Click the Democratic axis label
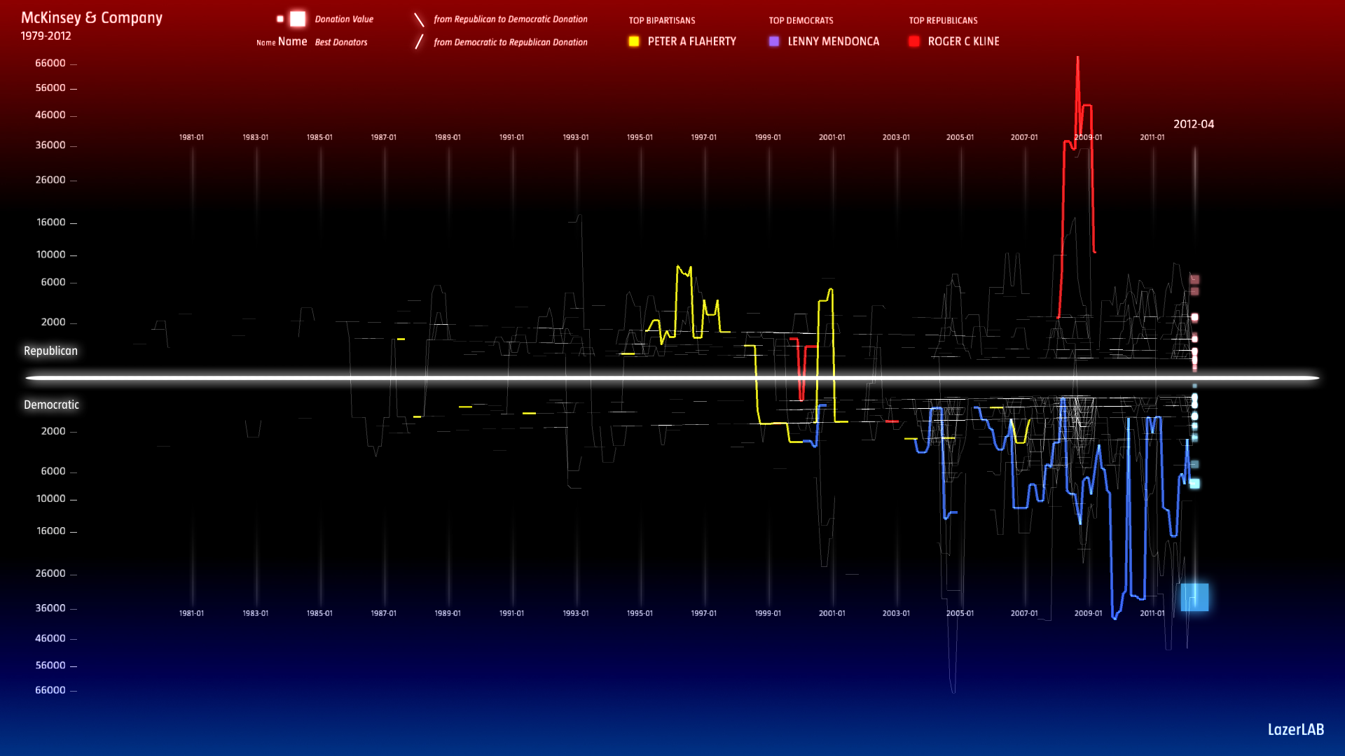This screenshot has width=1345, height=756. point(51,405)
